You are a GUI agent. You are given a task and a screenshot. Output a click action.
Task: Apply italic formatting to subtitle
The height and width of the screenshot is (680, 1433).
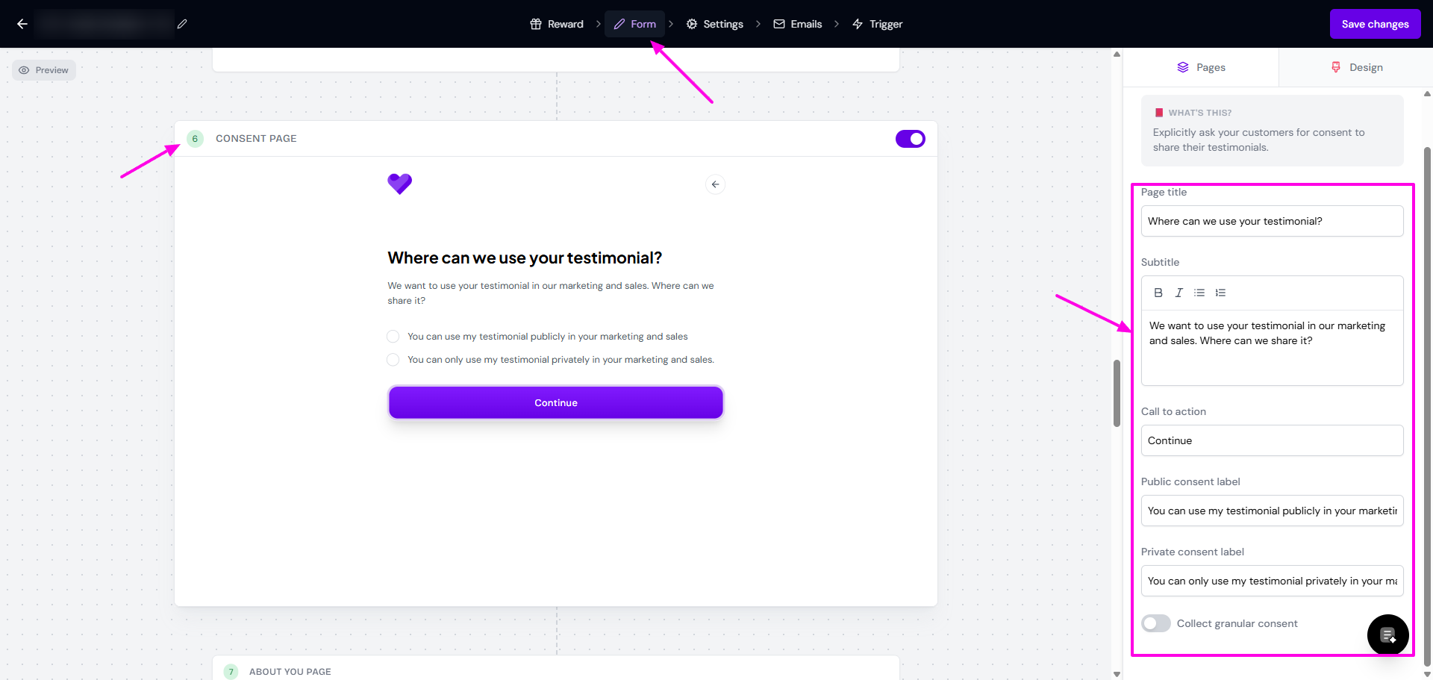1179,293
